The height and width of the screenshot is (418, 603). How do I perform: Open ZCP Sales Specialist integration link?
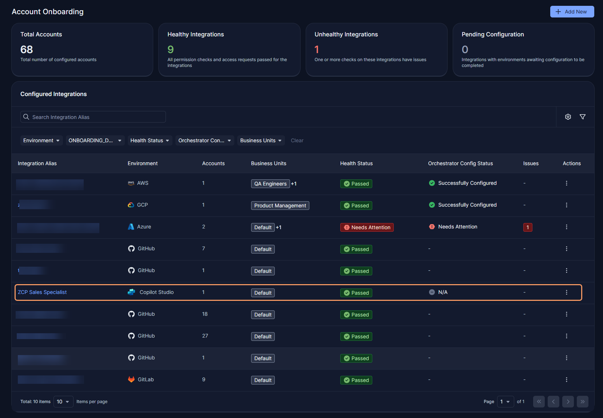point(42,292)
